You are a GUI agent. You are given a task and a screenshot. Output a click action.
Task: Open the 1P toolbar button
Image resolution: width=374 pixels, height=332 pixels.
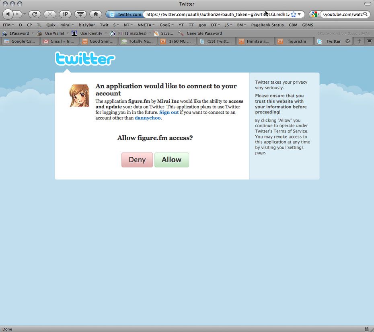(x=65, y=14)
